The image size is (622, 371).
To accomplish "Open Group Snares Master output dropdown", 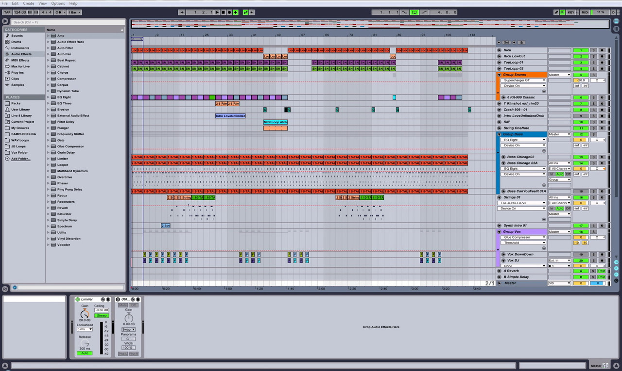I will (x=559, y=75).
